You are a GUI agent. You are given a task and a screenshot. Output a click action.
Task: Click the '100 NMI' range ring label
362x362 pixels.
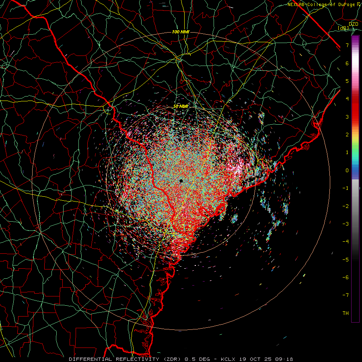(x=181, y=32)
